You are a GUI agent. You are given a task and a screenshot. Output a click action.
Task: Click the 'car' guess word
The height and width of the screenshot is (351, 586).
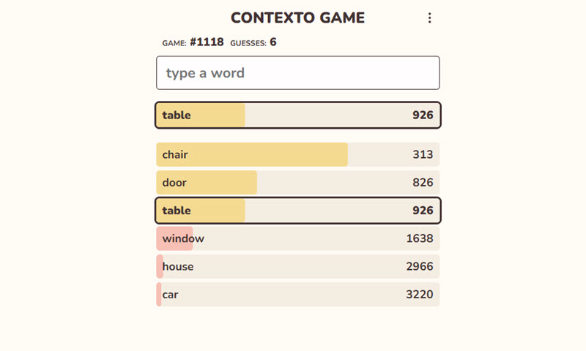(171, 294)
